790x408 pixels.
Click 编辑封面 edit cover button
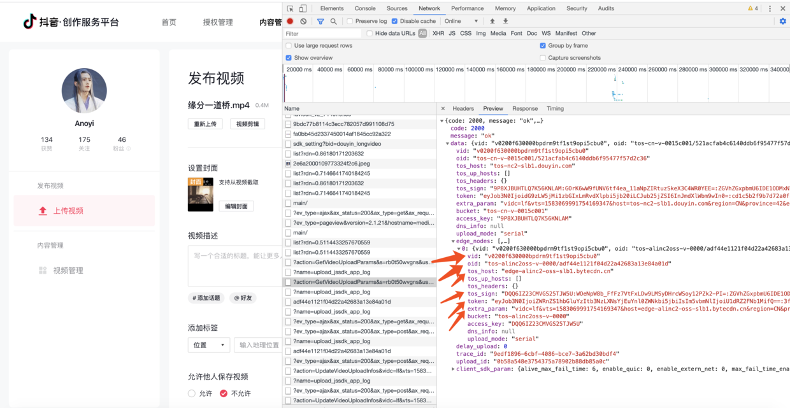click(x=236, y=206)
